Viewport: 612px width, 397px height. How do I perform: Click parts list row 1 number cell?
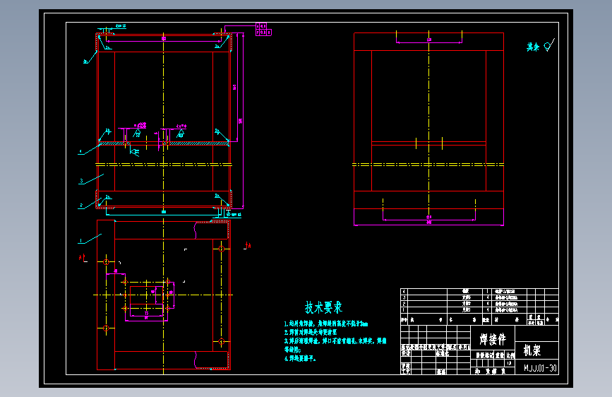click(404, 310)
